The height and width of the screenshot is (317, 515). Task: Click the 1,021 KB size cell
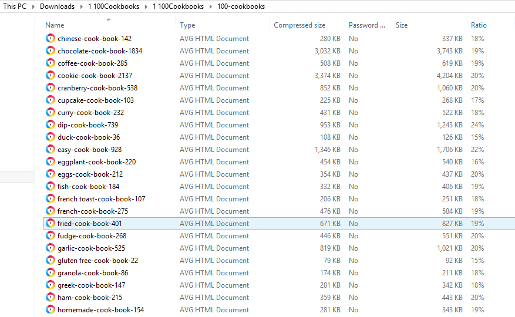pyautogui.click(x=449, y=248)
